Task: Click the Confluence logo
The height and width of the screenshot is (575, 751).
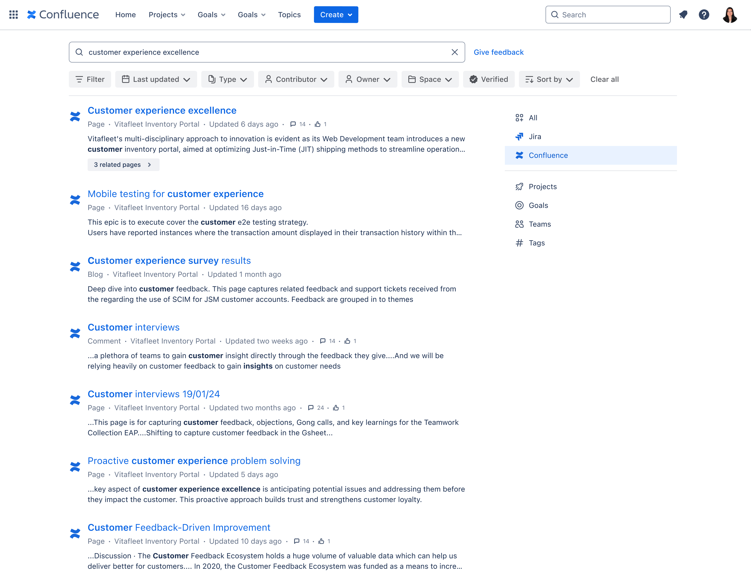Action: click(63, 15)
